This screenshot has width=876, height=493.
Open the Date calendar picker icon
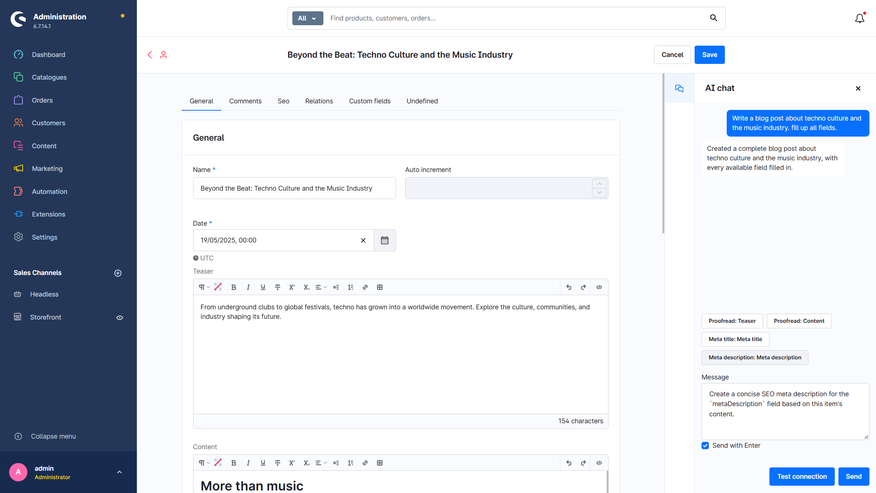pyautogui.click(x=385, y=240)
